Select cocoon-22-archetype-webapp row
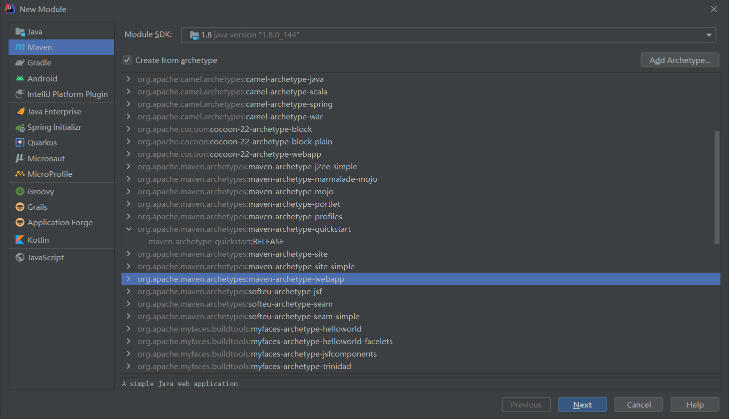The height and width of the screenshot is (419, 729). [x=421, y=154]
